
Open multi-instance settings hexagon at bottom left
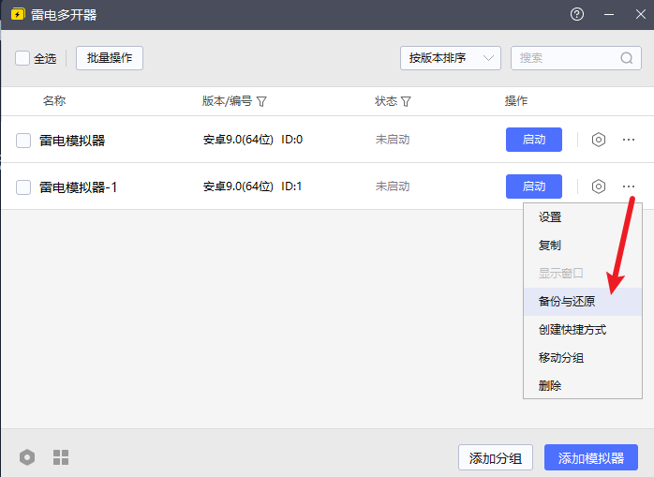pyautogui.click(x=27, y=457)
